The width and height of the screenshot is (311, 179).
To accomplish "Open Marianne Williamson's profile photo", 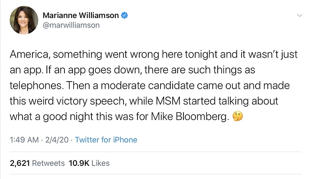I will click(24, 20).
